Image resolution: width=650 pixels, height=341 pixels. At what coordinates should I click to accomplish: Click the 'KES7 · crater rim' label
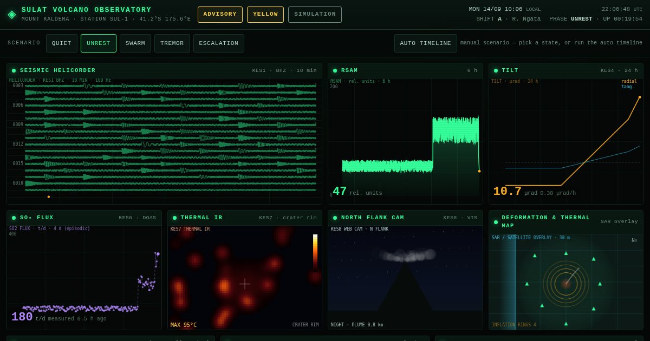coord(288,218)
